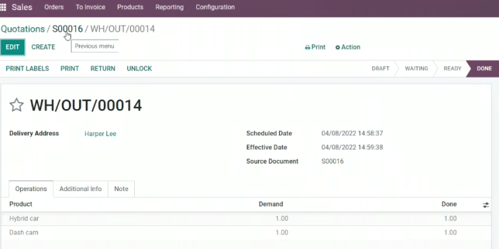Click the WH/OUT/00014 record title

[86, 105]
